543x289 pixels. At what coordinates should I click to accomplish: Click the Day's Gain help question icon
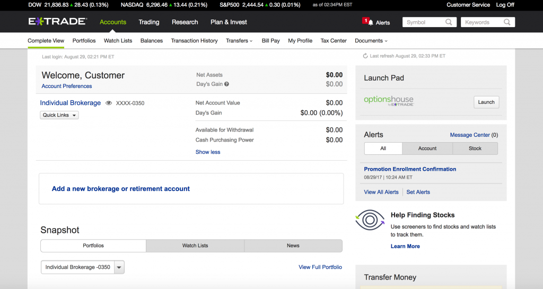click(226, 84)
